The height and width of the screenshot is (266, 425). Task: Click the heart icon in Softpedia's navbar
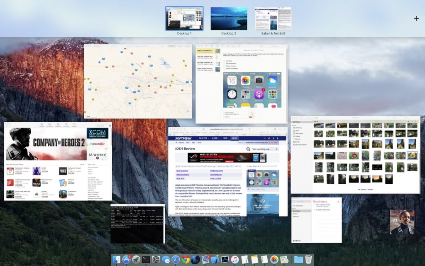(264, 138)
